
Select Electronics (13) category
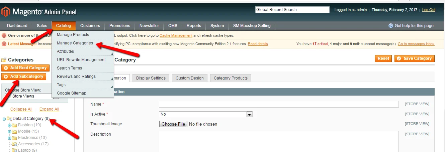pyautogui.click(x=32, y=138)
